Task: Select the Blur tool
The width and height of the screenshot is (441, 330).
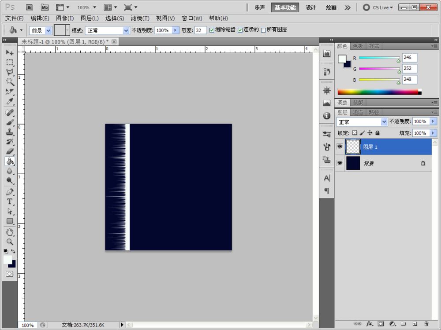Action: point(10,171)
